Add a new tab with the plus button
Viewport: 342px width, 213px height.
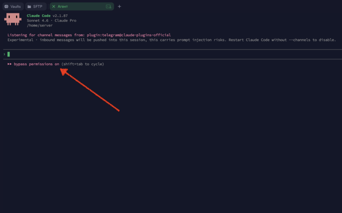pos(120,6)
